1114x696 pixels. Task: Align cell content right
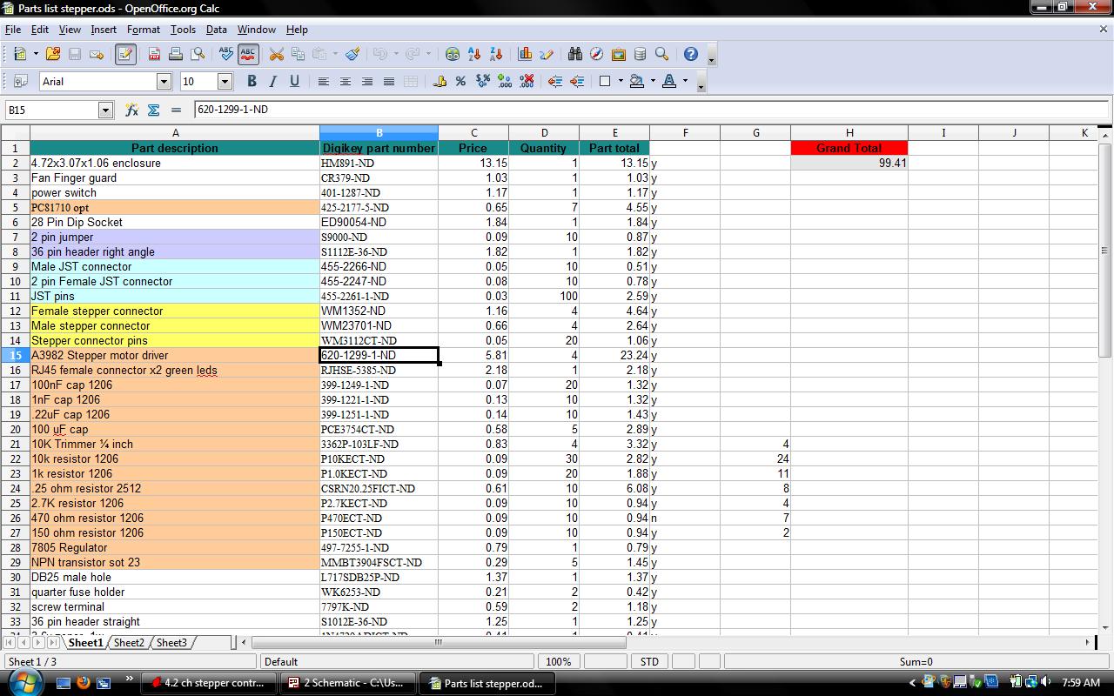(367, 81)
